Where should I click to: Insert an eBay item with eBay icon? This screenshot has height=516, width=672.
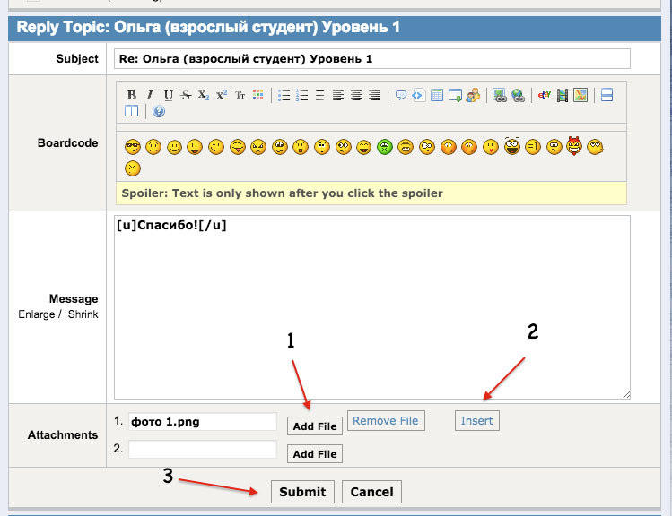pyautogui.click(x=545, y=95)
